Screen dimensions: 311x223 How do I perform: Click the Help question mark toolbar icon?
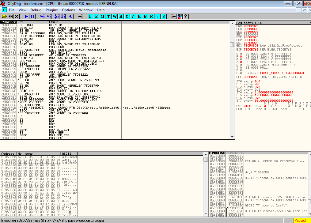[186, 17]
